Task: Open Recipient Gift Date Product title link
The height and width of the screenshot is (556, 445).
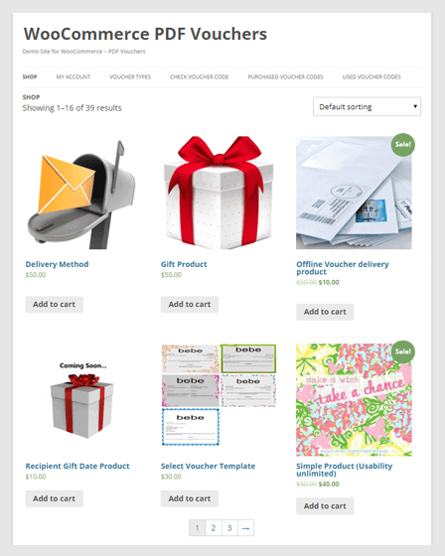Action: tap(77, 466)
